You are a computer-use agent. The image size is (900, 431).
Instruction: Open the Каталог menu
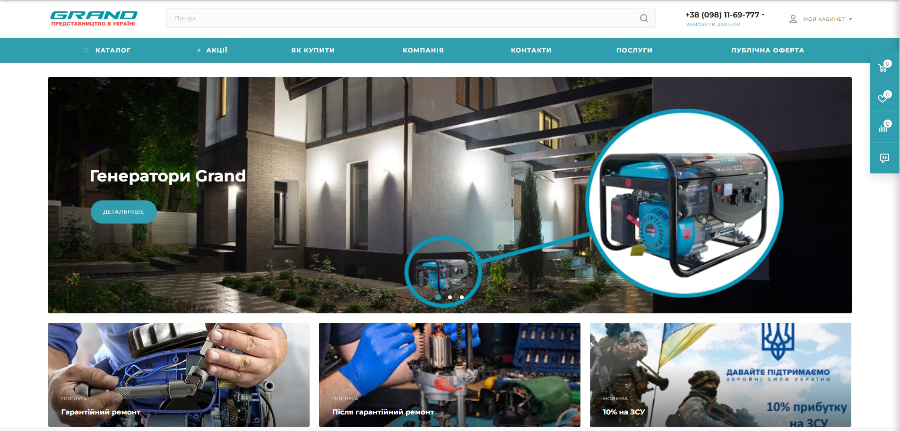(112, 50)
